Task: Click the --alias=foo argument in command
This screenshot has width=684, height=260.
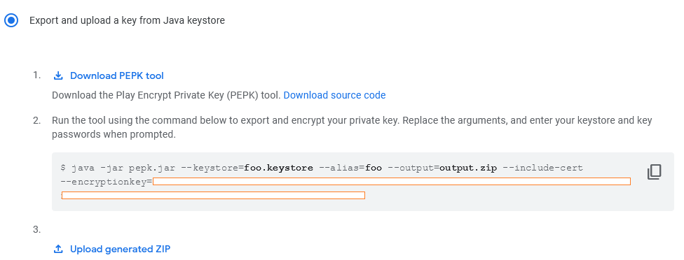Action: pyautogui.click(x=350, y=168)
